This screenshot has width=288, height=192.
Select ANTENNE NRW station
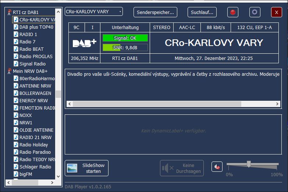pyautogui.click(x=35, y=86)
